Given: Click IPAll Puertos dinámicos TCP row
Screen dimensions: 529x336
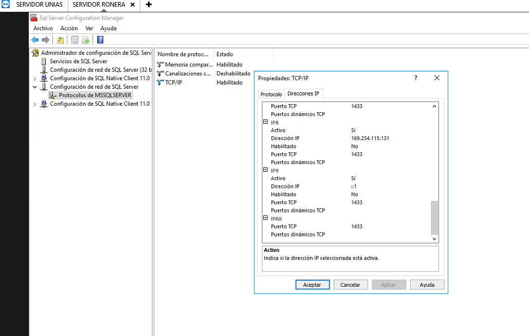Looking at the screenshot, I should click(x=346, y=234).
